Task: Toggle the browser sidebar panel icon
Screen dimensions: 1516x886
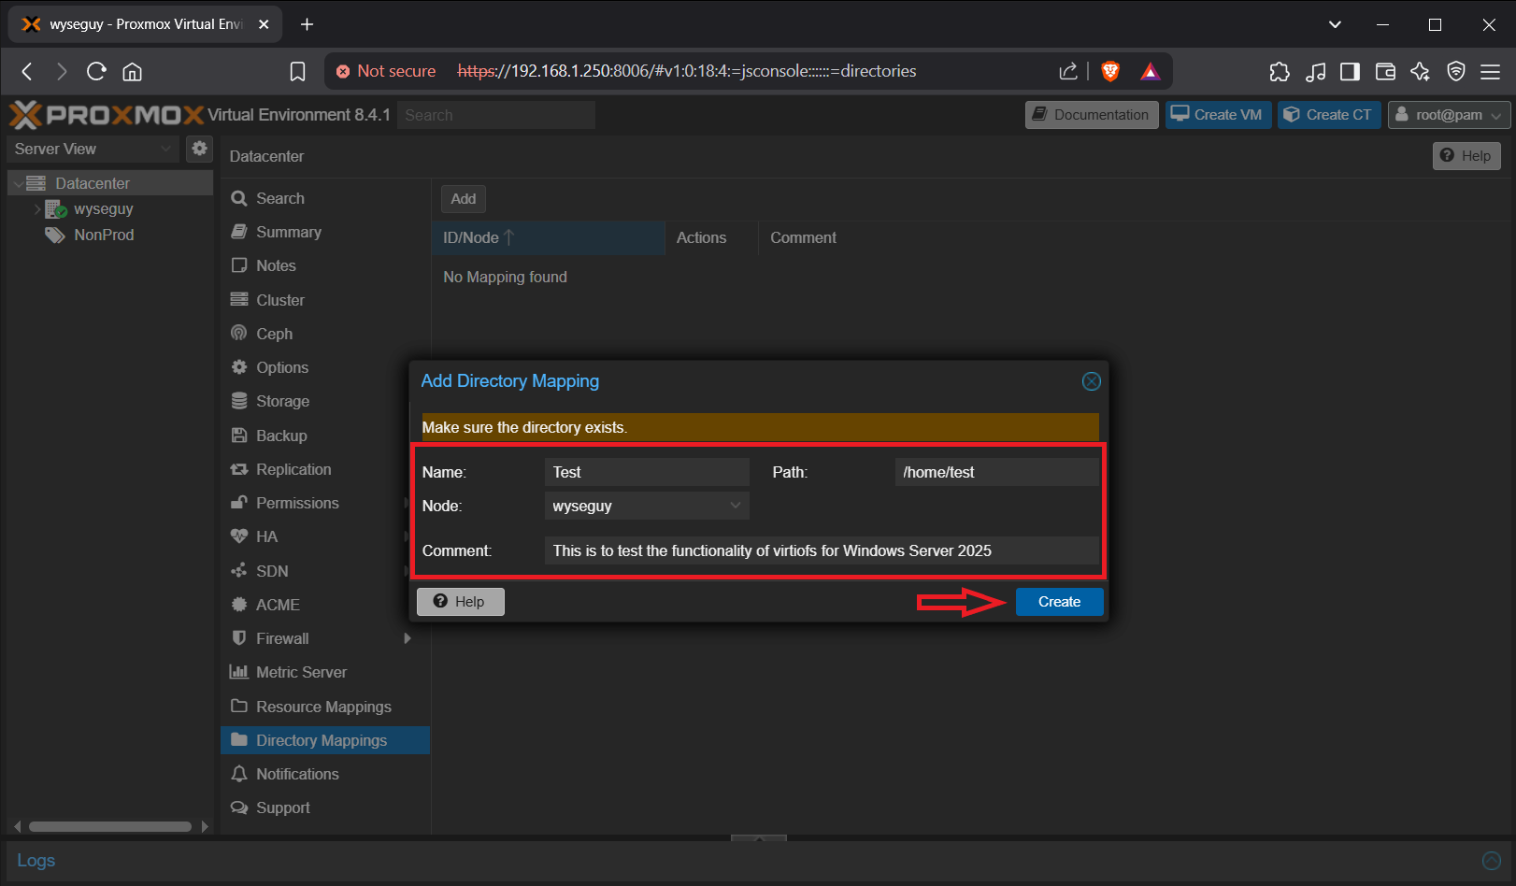Action: pyautogui.click(x=1350, y=71)
